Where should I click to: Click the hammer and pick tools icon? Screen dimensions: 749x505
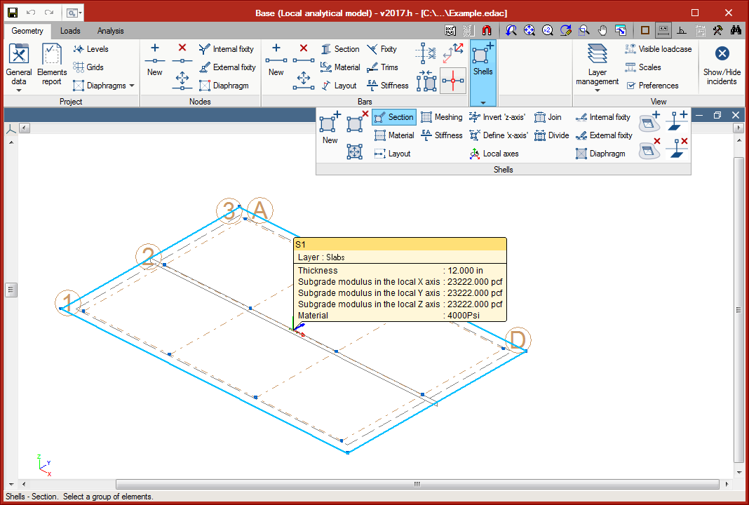click(717, 30)
